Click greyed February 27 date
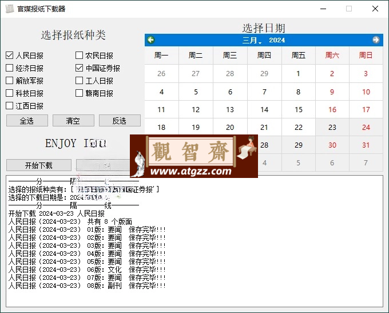The height and width of the screenshot is (313, 389). [x=196, y=74]
